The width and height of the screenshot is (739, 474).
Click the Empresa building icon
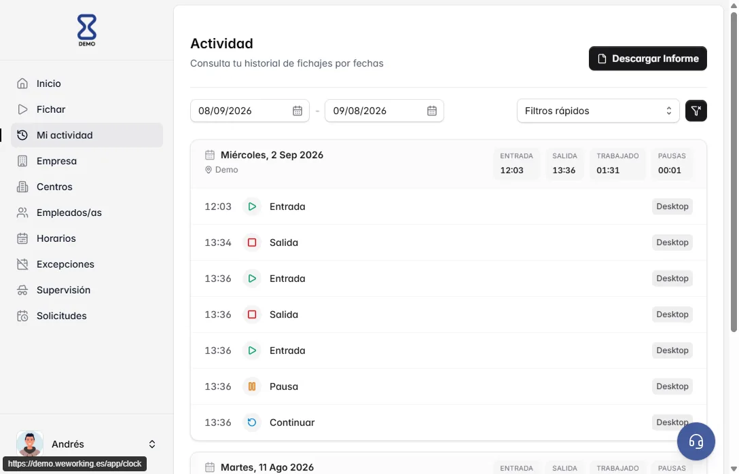(x=22, y=161)
